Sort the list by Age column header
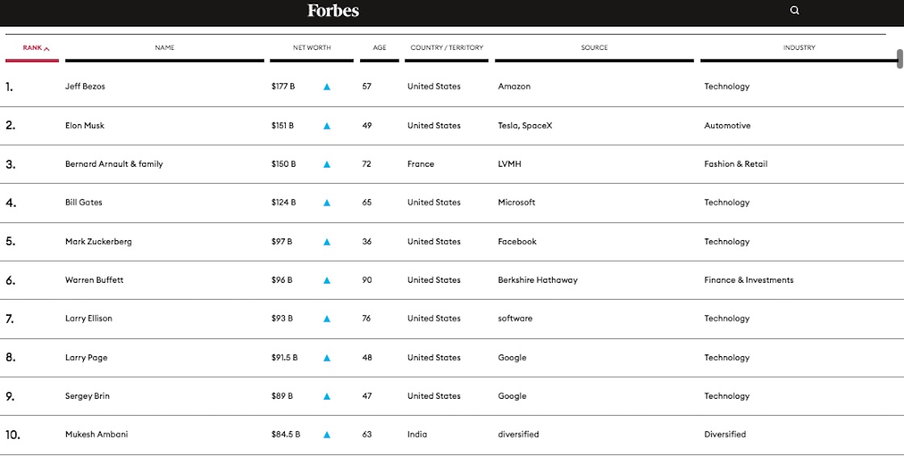Screen dimensions: 904x456 click(x=379, y=48)
